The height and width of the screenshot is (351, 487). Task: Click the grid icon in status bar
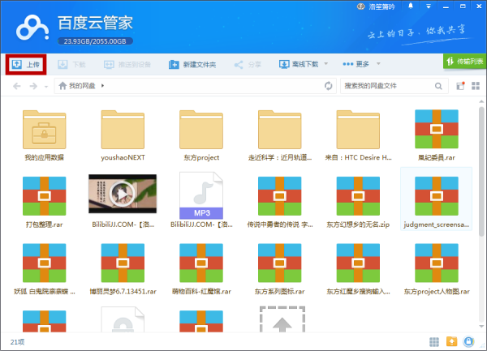click(434, 342)
